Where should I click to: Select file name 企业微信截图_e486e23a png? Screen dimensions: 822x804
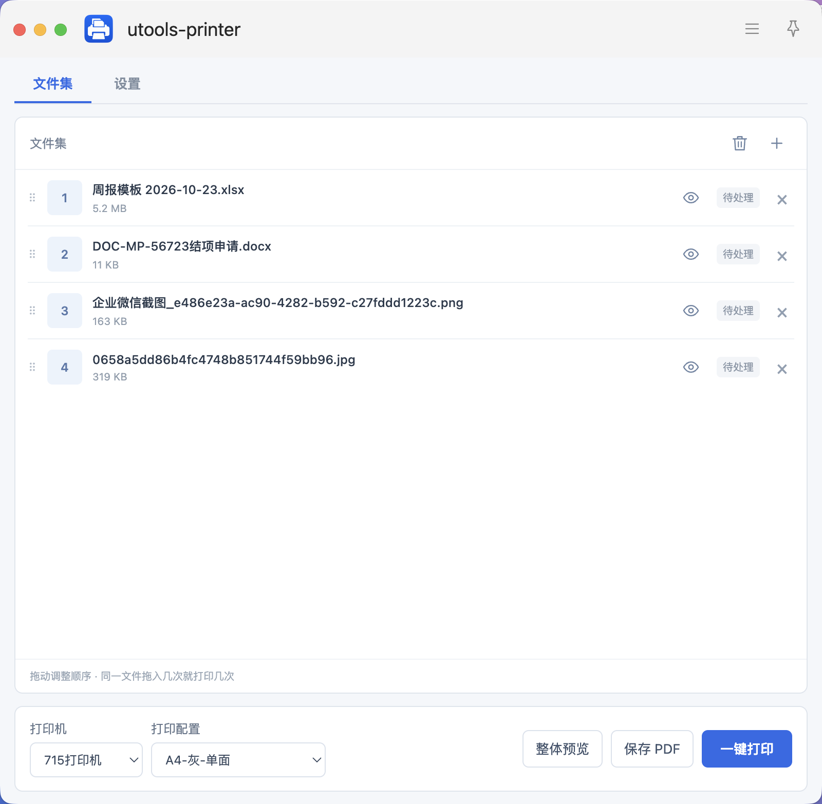pos(278,303)
